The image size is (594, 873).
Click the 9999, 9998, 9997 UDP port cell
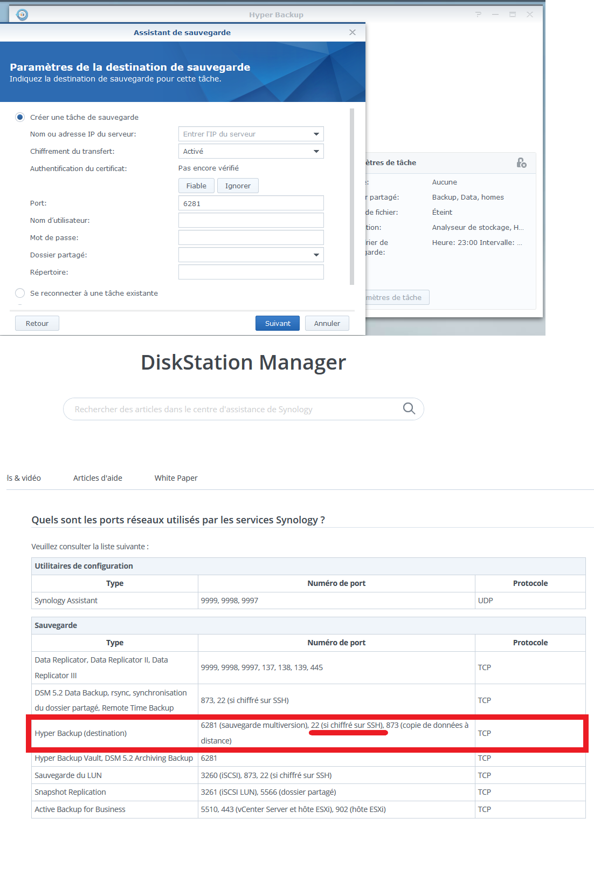click(x=336, y=601)
